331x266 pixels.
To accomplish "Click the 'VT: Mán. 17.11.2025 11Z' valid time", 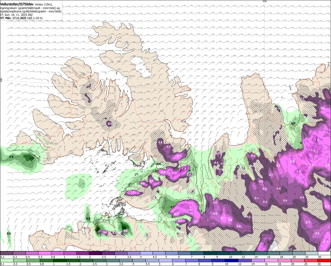I will (16, 18).
